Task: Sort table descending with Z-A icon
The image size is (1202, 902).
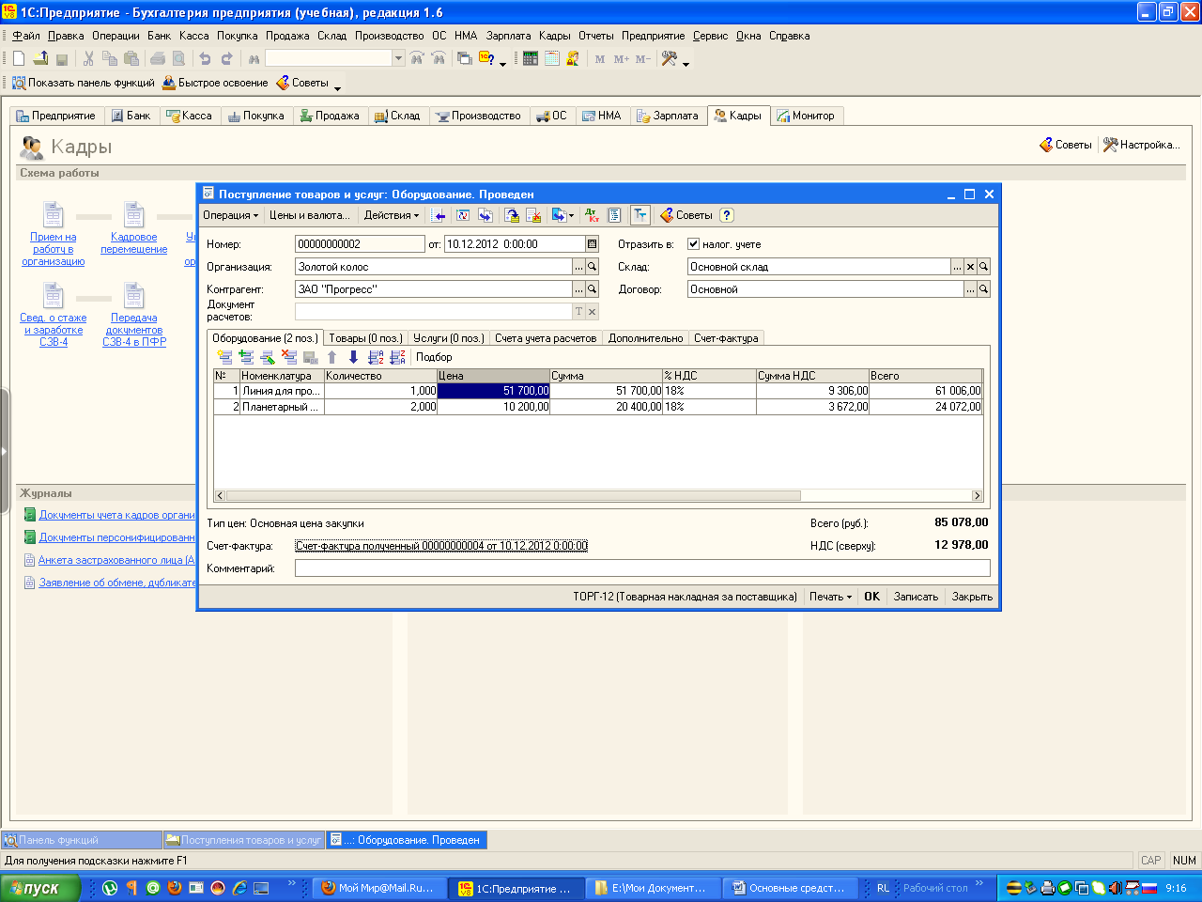Action: click(x=397, y=357)
